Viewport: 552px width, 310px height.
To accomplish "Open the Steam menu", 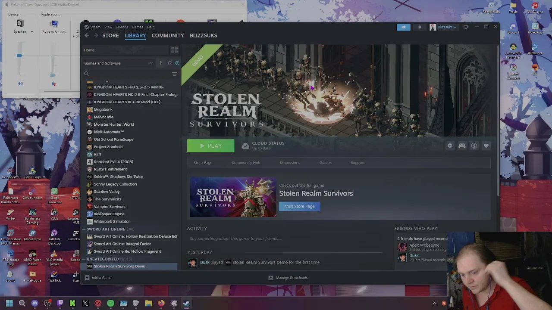I will pyautogui.click(x=95, y=27).
